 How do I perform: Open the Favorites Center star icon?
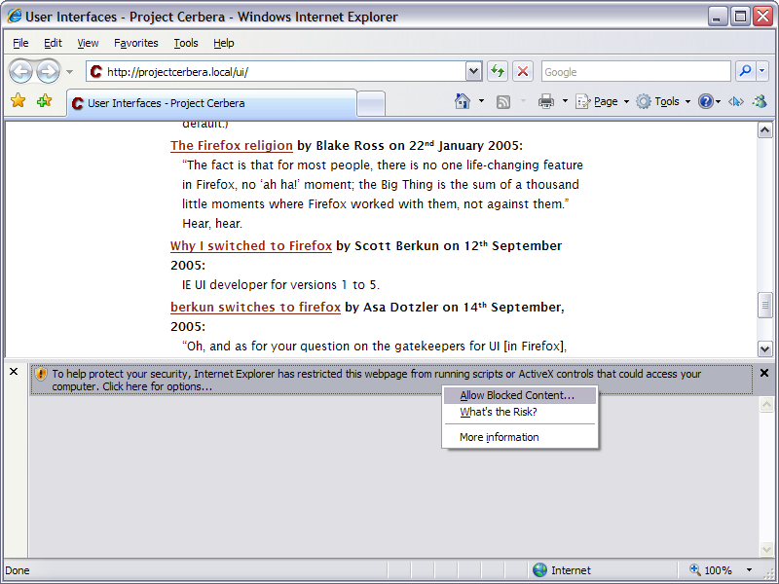(x=18, y=101)
